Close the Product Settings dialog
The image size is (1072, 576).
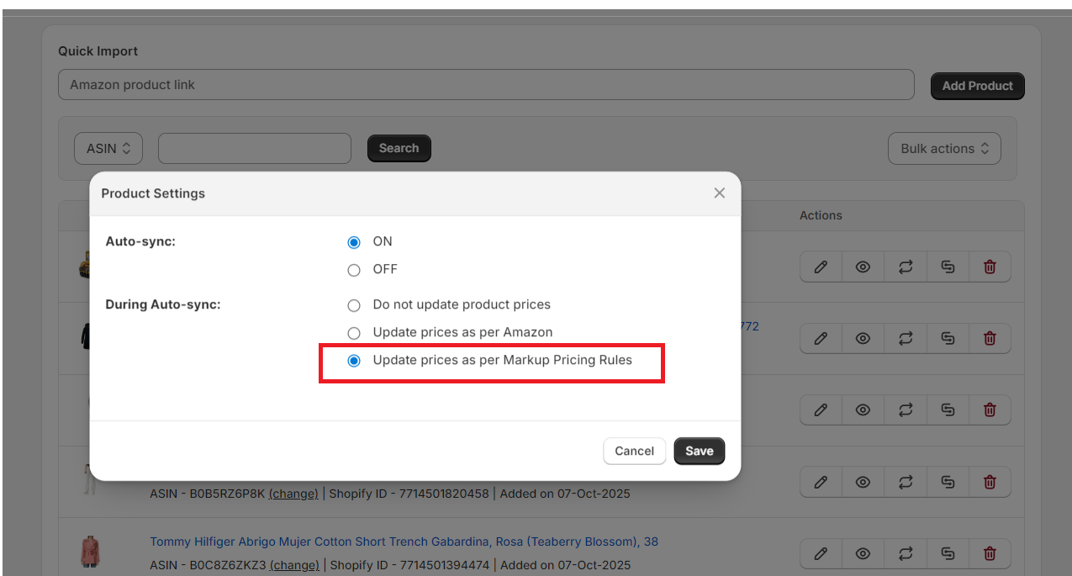(719, 193)
